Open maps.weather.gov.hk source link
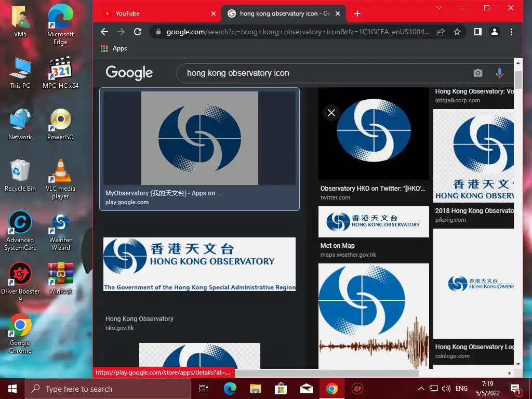This screenshot has width=532, height=399. click(348, 255)
